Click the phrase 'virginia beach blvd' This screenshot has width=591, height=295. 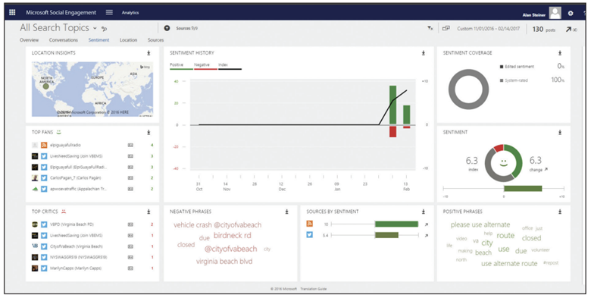[x=224, y=262]
